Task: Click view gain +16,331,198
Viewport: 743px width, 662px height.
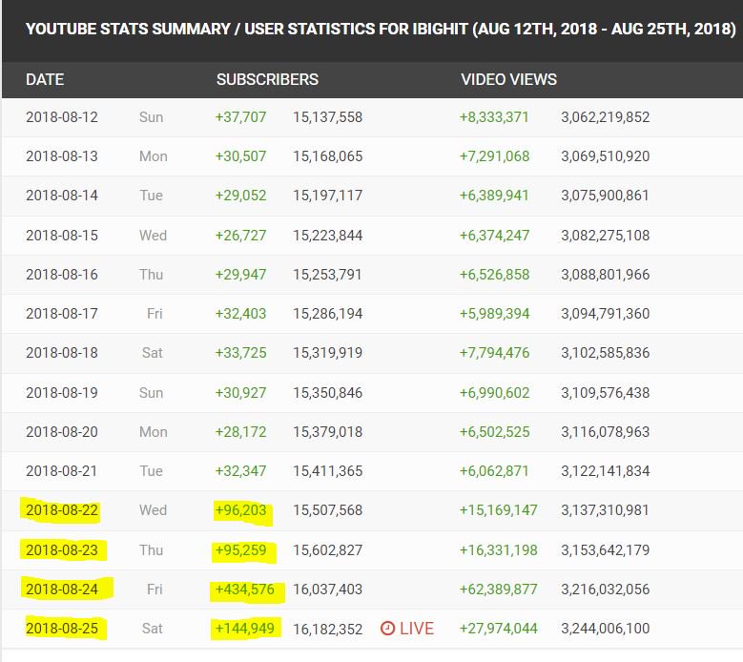Action: point(499,550)
